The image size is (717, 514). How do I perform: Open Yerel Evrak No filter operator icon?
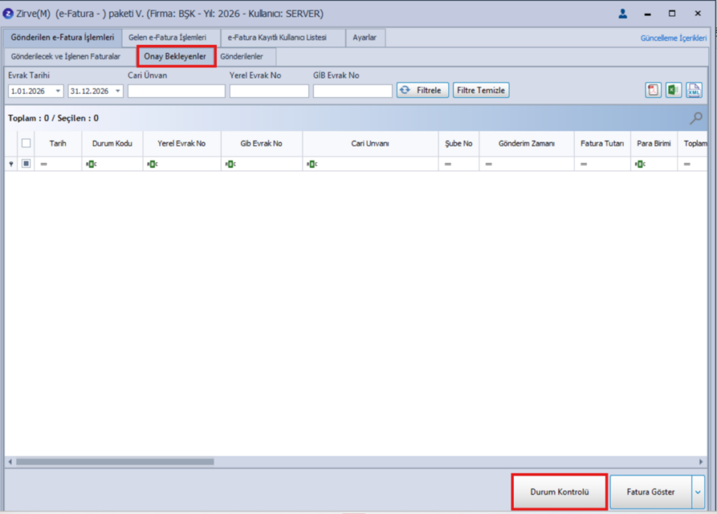pyautogui.click(x=152, y=164)
